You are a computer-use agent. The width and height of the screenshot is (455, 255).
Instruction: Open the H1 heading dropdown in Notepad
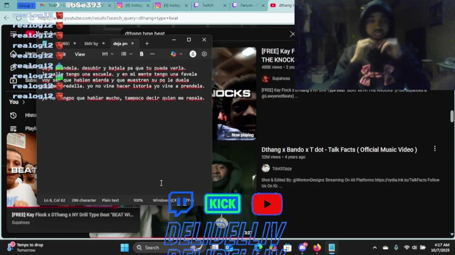[x=108, y=54]
